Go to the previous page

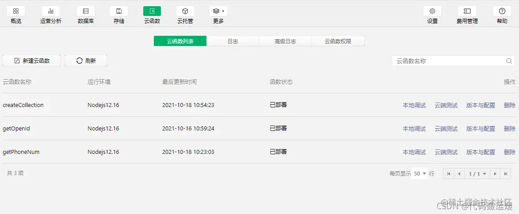[x=459, y=174]
